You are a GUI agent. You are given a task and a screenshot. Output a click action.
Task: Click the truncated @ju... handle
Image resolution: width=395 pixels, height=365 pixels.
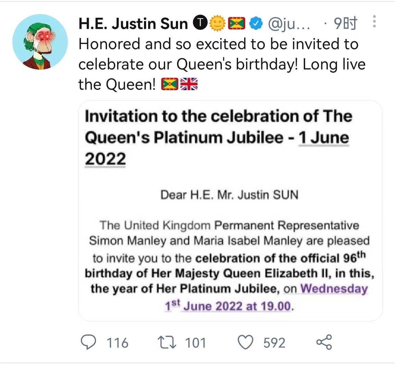pyautogui.click(x=289, y=24)
